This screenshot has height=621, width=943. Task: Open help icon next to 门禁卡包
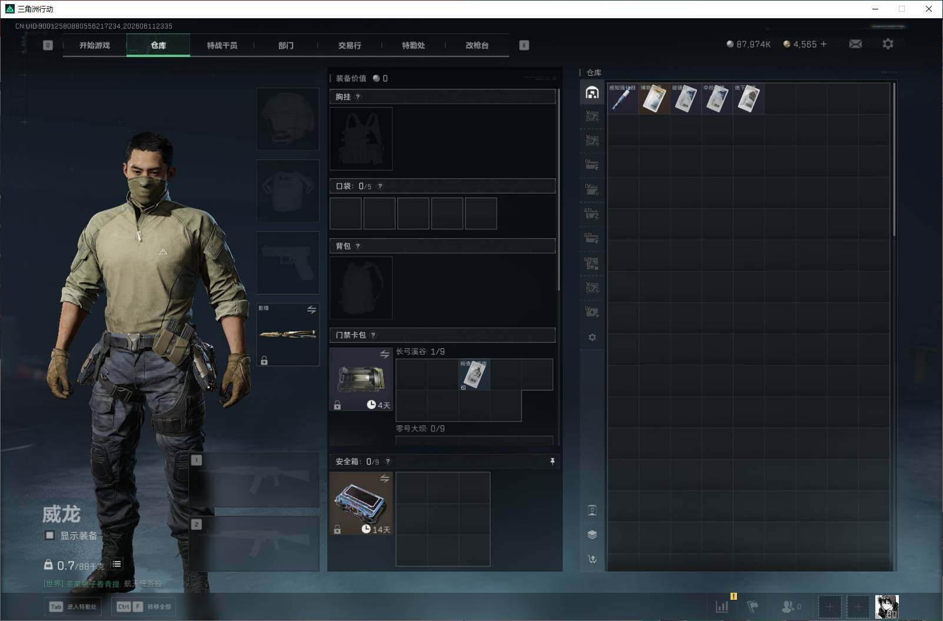(x=373, y=335)
